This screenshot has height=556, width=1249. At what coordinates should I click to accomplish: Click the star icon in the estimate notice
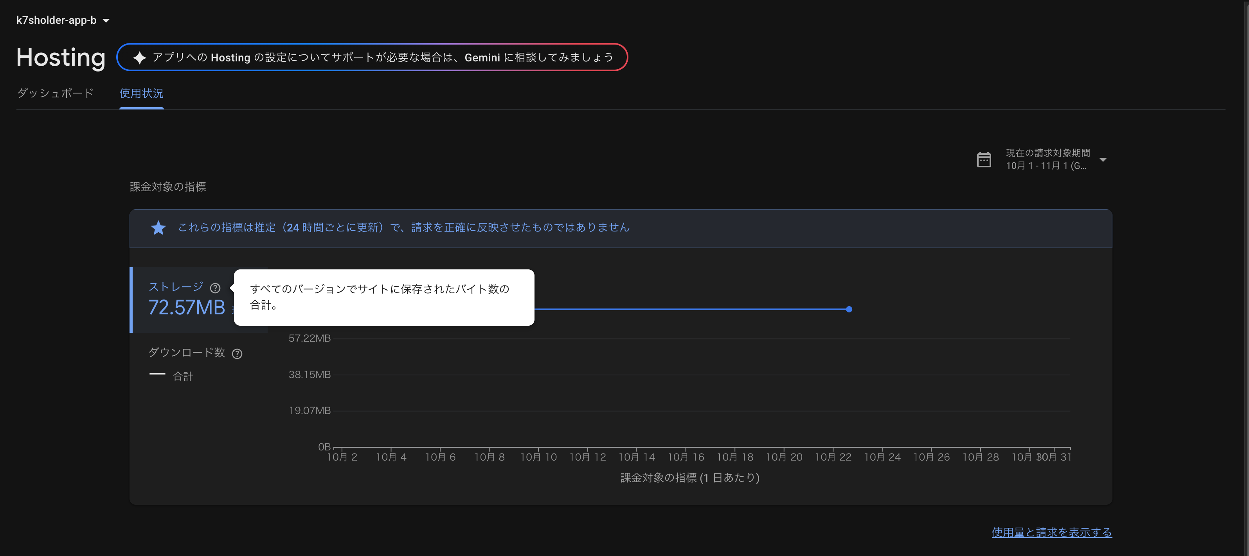[158, 228]
